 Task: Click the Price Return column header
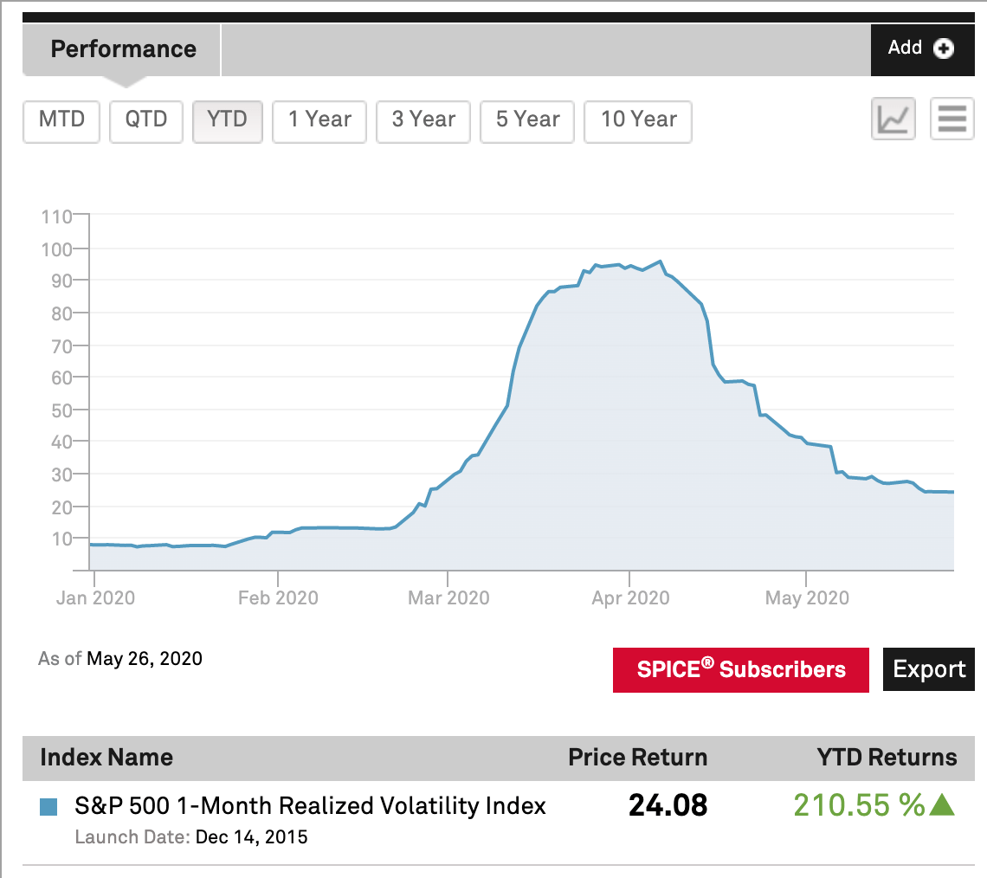[637, 757]
